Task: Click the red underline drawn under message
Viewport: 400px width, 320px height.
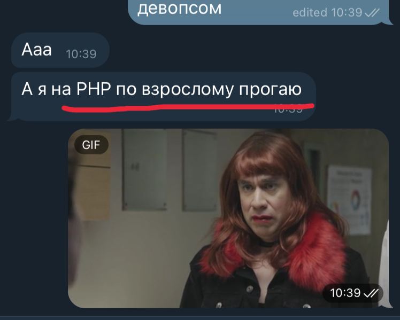Action: pyautogui.click(x=188, y=107)
